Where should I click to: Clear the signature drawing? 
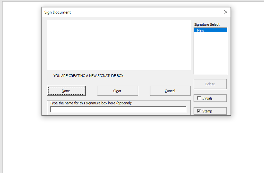(117, 91)
